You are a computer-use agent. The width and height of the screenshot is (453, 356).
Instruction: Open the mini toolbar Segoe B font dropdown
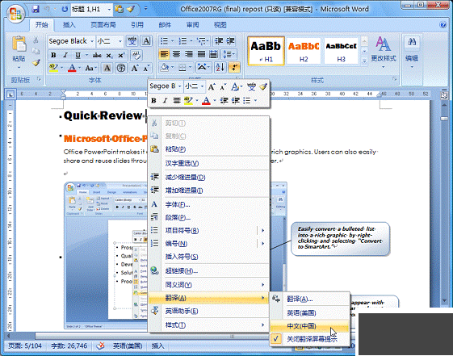179,86
